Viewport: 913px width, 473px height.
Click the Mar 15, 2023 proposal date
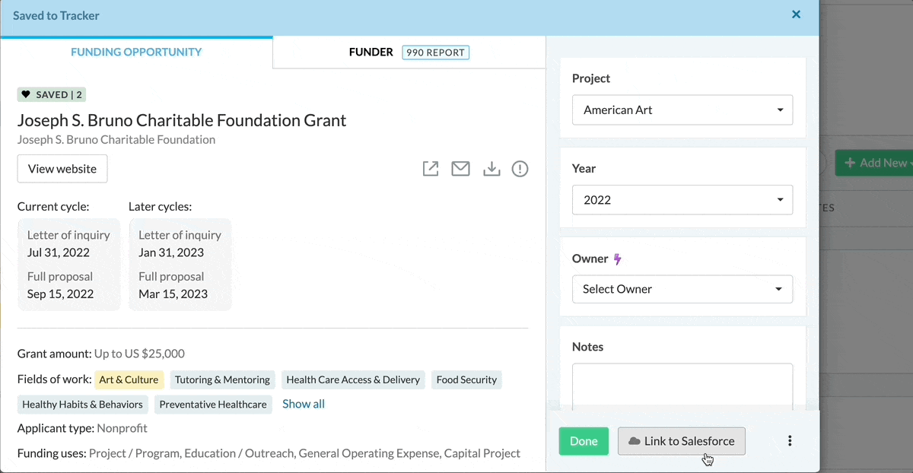point(173,294)
